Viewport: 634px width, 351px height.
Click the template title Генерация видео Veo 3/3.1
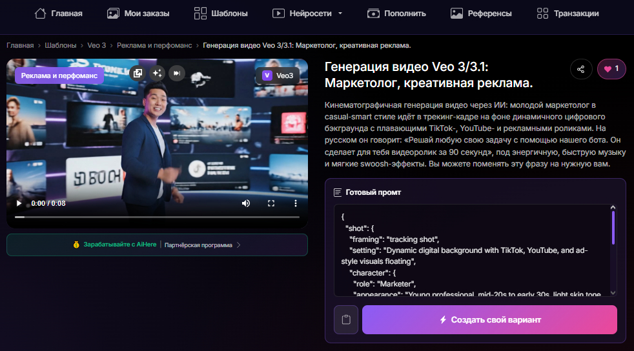coord(429,75)
